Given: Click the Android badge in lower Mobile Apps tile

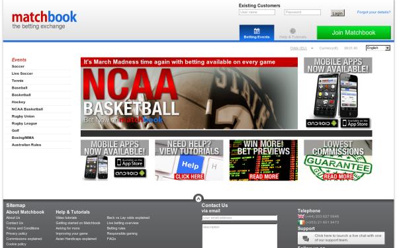Looking at the screenshot, I should coord(130,173).
